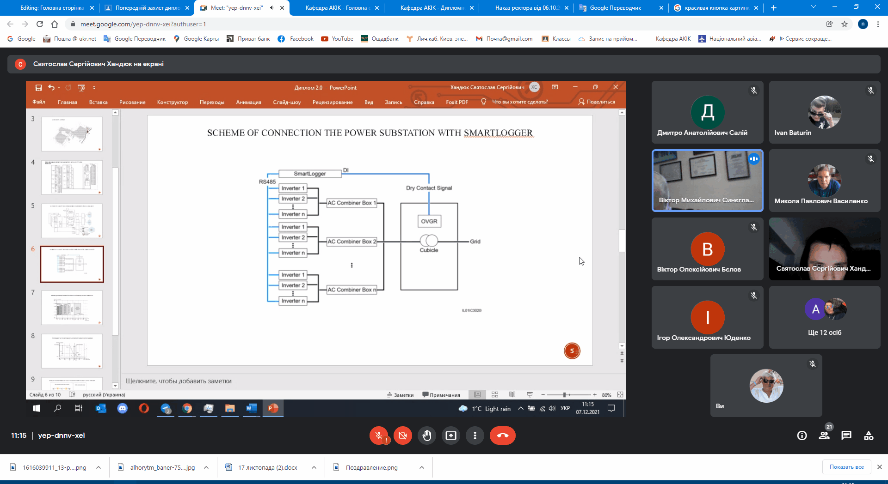888x484 pixels.
Task: Turn on the camera button
Action: 403,436
